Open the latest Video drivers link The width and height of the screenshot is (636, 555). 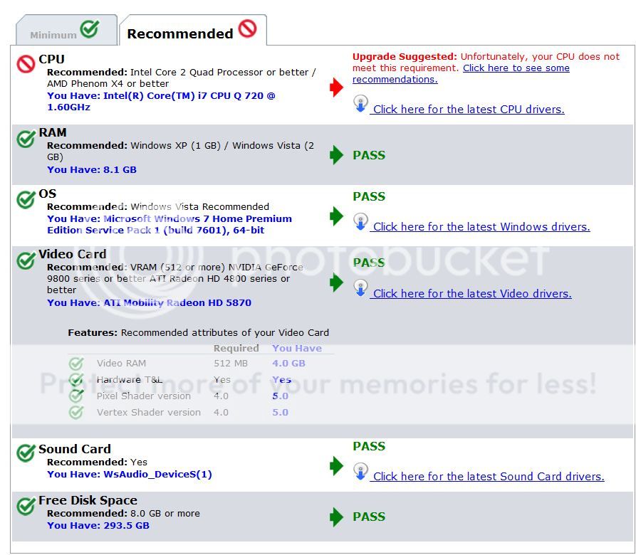tap(472, 294)
